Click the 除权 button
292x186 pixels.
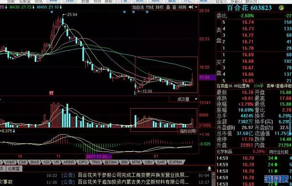(x=160, y=7)
